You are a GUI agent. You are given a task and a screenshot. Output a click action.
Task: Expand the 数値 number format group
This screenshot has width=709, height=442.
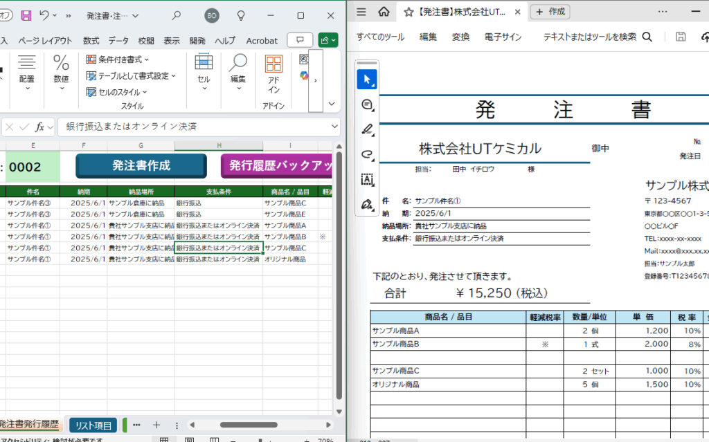click(x=61, y=73)
